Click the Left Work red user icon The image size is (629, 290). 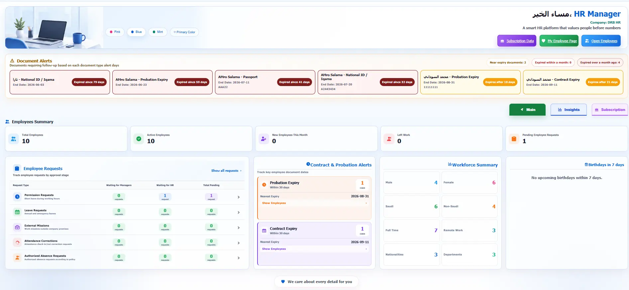pos(389,139)
